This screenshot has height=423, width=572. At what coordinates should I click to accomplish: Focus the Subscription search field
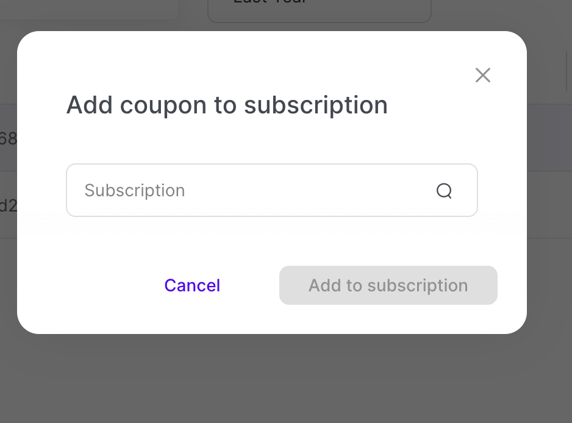[256, 190]
